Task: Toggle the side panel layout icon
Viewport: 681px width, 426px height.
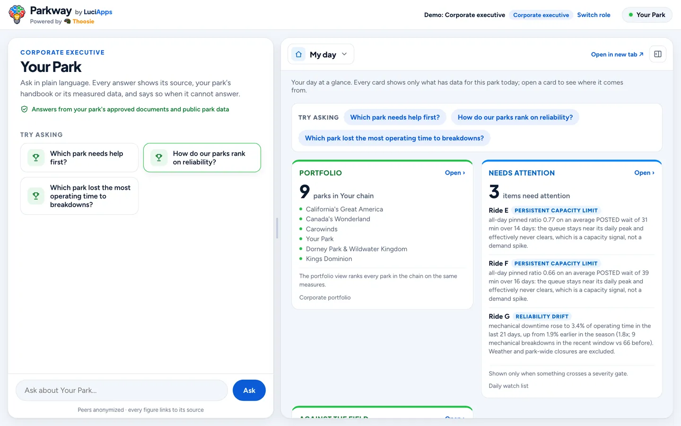Action: click(x=658, y=54)
